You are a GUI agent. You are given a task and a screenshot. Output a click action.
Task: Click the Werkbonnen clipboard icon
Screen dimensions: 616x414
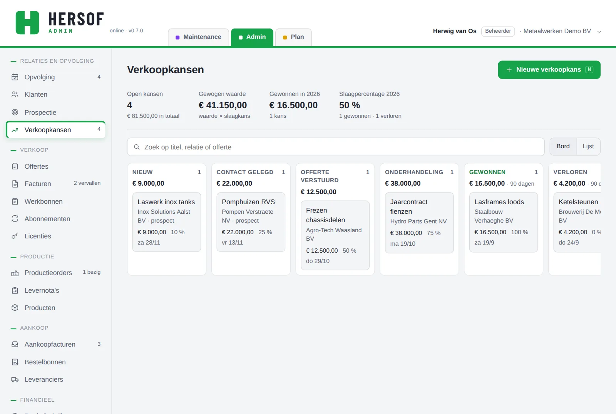tap(15, 201)
